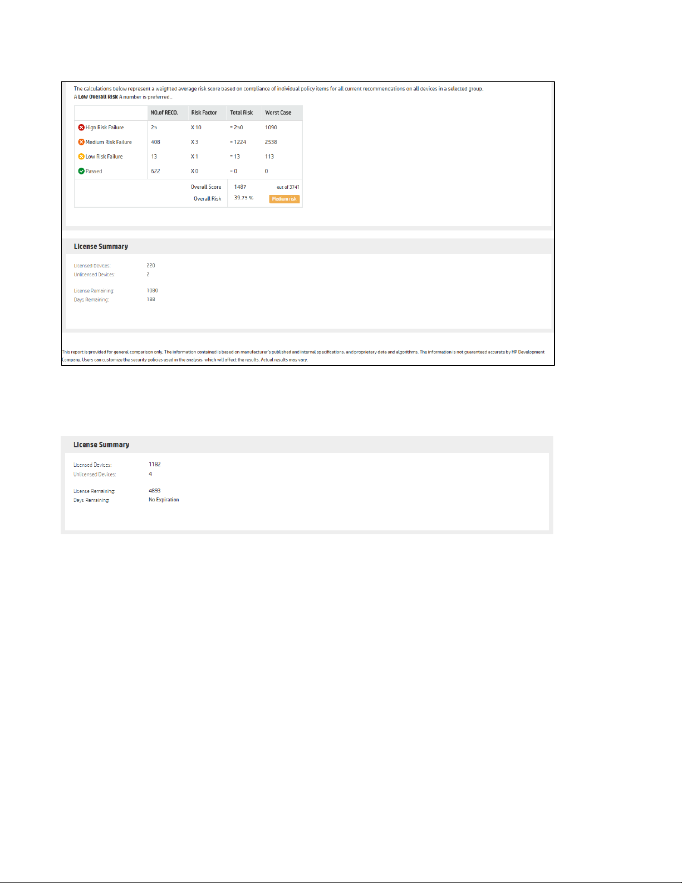
Task: Click the = 1224 total risk cell
Action: (238, 142)
